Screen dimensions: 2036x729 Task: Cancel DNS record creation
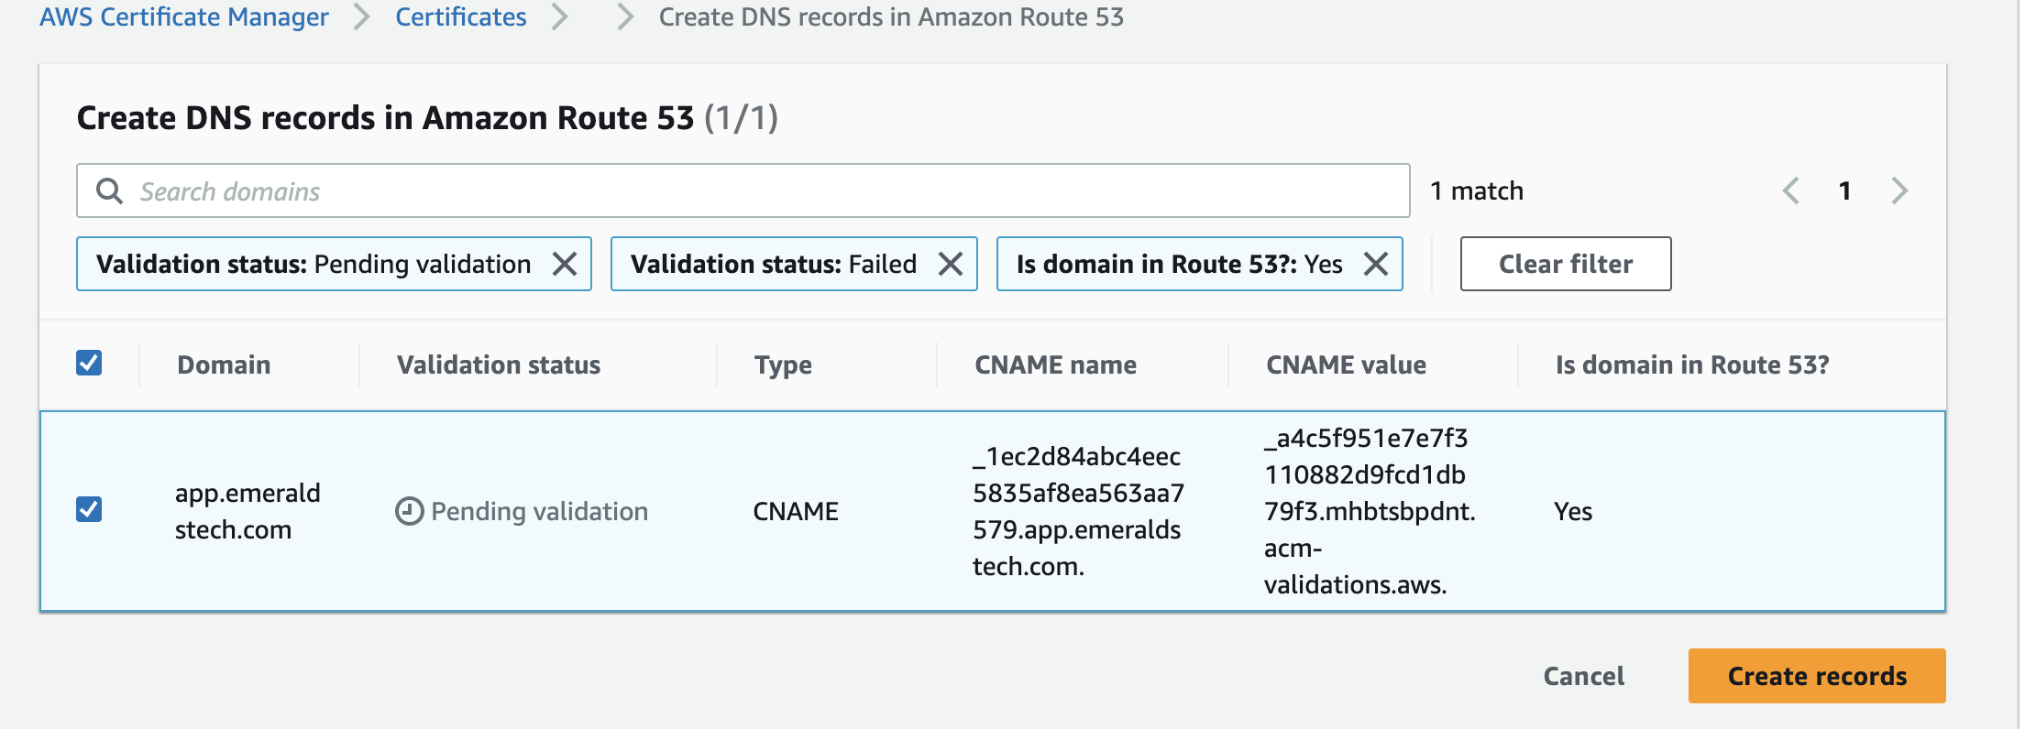pos(1583,676)
